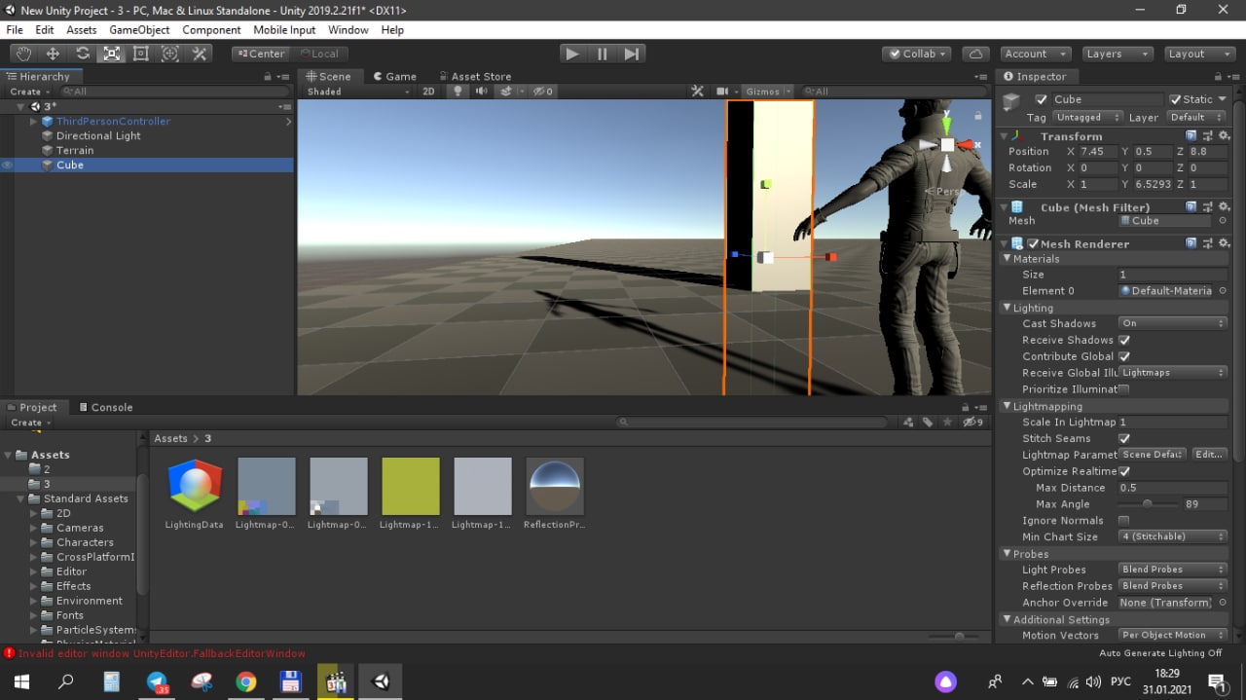Toggle Contribute Global Illumination checkbox
Image resolution: width=1246 pixels, height=700 pixels.
pyautogui.click(x=1124, y=356)
